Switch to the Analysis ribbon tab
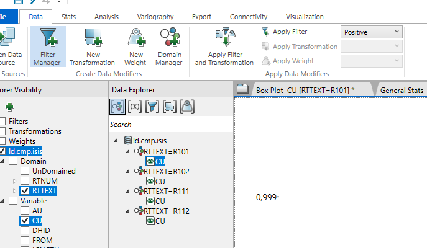427x248 pixels. point(106,17)
